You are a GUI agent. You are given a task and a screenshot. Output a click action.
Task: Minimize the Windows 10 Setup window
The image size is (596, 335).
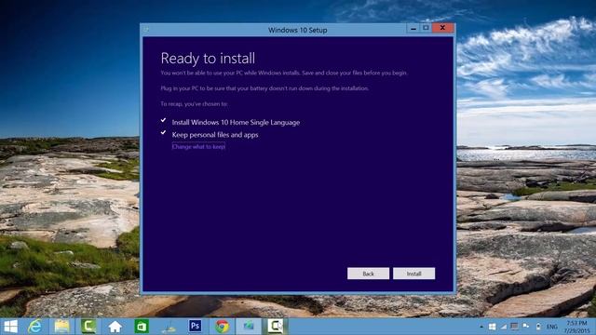tap(413, 28)
